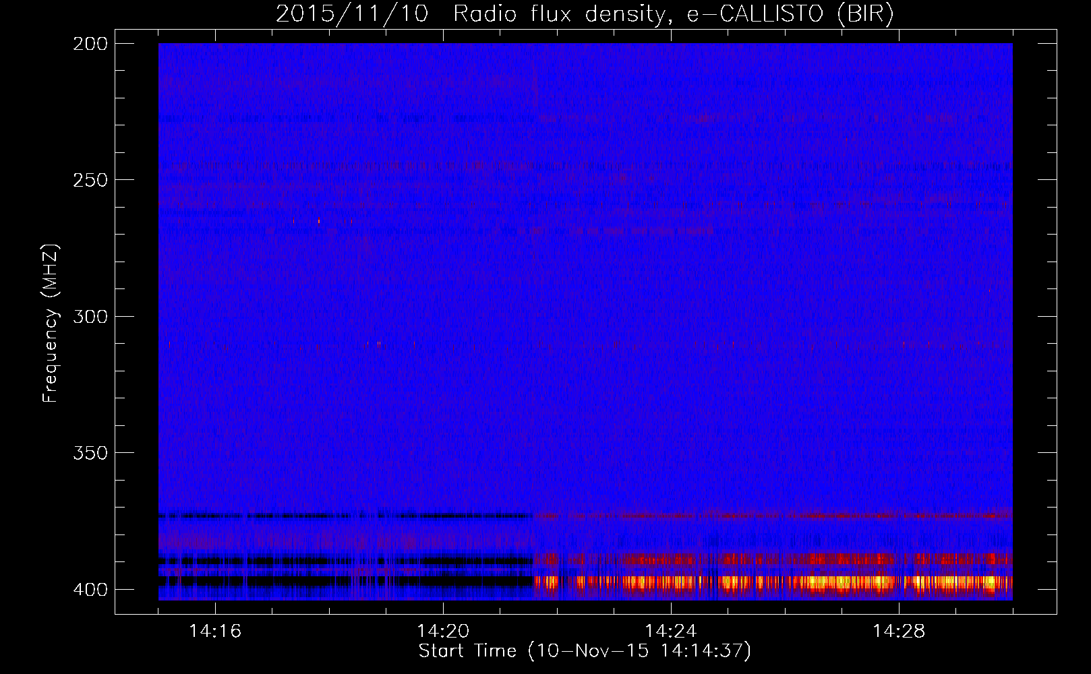Click the plot title "2015/11/10 Radio flux density, e-CALLISTO (BIR)"
1091x674 pixels.
pos(585,14)
